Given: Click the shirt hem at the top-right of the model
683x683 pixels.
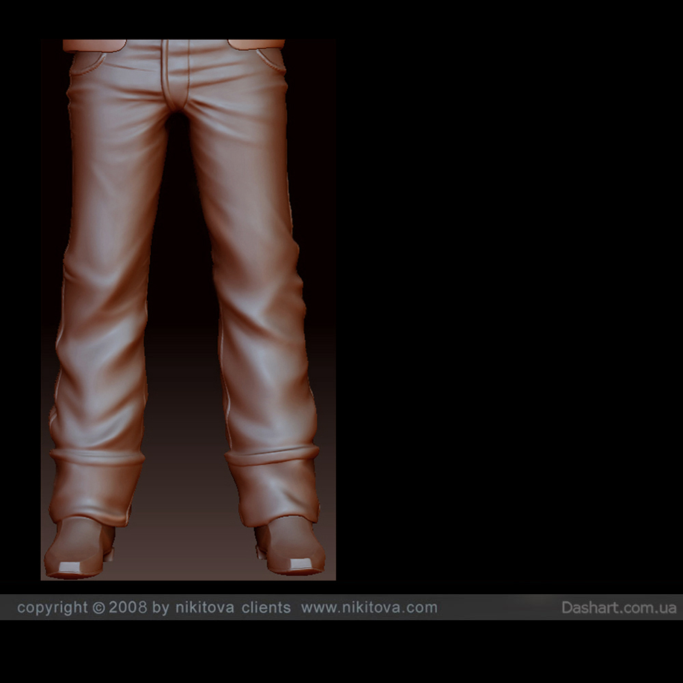Looking at the screenshot, I should pyautogui.click(x=256, y=44).
